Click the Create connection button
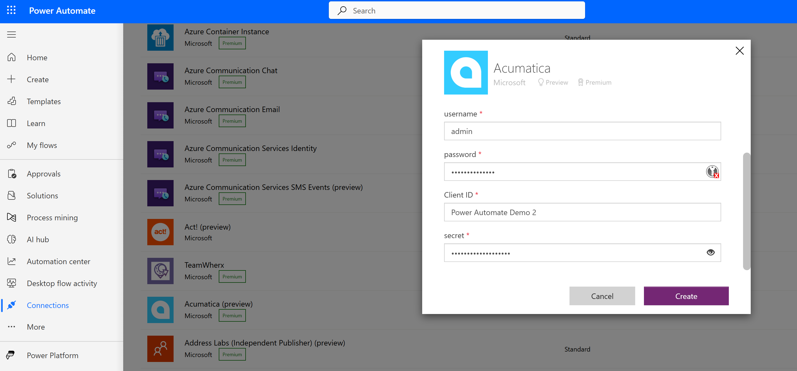The width and height of the screenshot is (797, 371). click(x=686, y=296)
